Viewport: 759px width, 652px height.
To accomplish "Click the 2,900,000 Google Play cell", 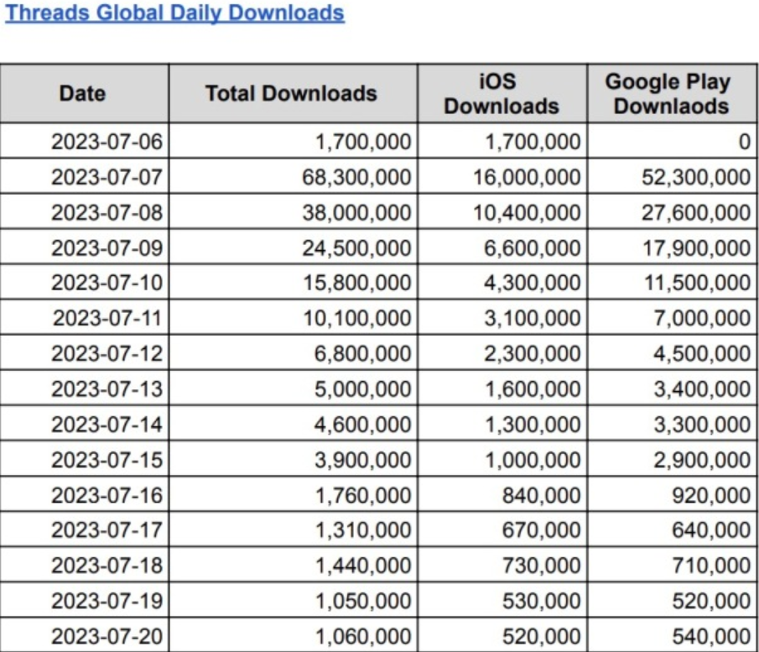I will click(x=672, y=459).
